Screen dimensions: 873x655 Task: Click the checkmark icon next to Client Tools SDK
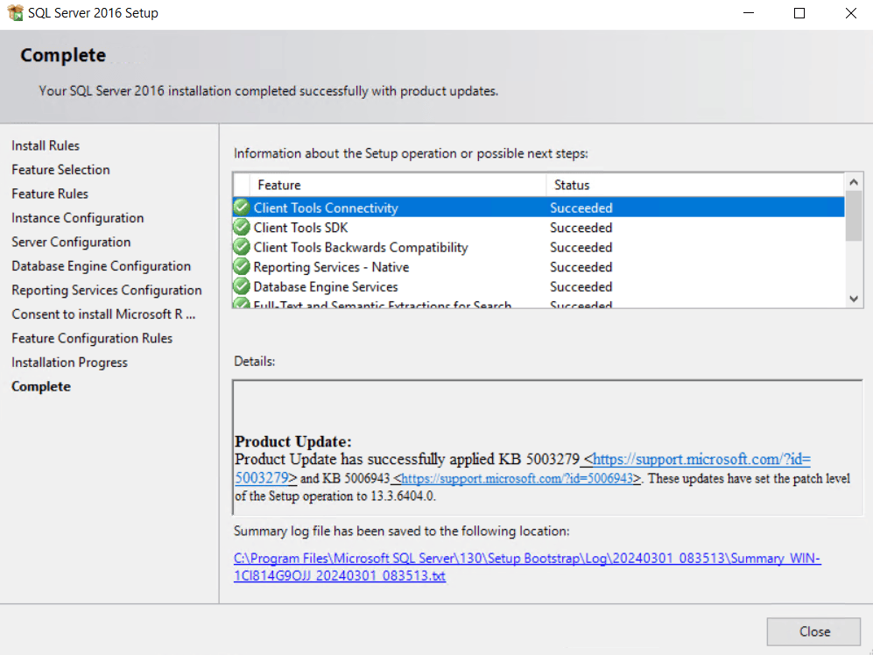coord(241,227)
